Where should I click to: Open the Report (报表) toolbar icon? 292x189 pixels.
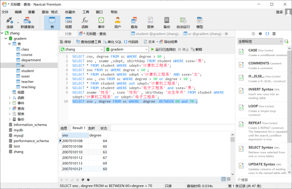tap(150, 22)
